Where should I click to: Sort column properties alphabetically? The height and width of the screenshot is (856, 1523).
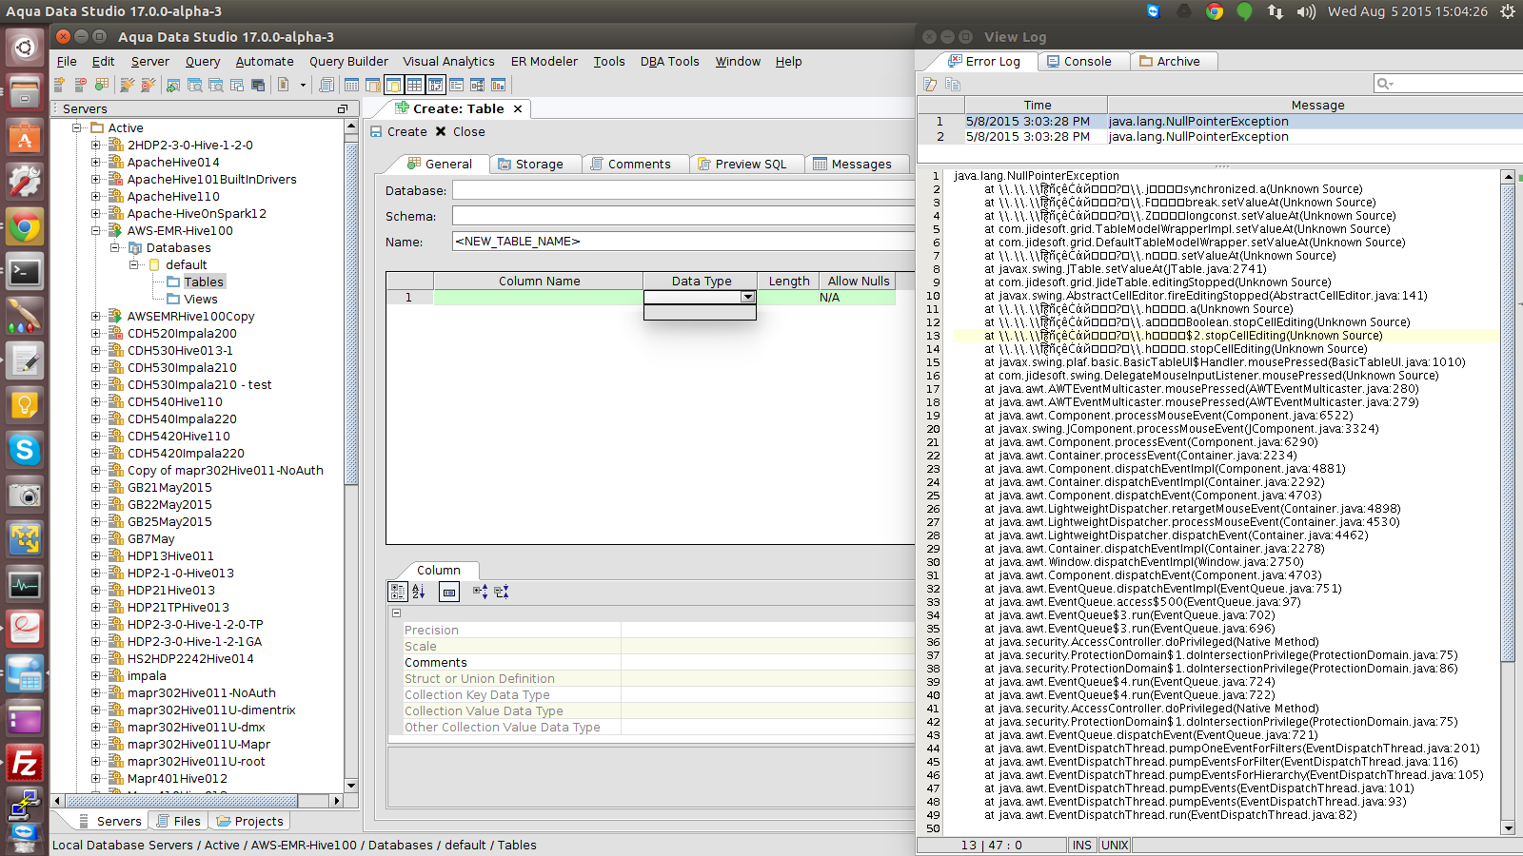pyautogui.click(x=419, y=592)
